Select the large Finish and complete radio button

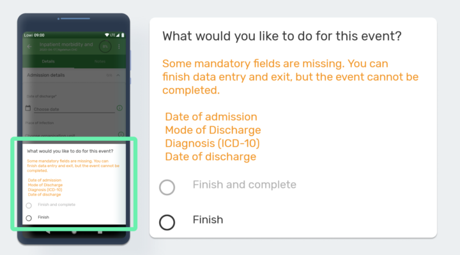[x=167, y=187]
